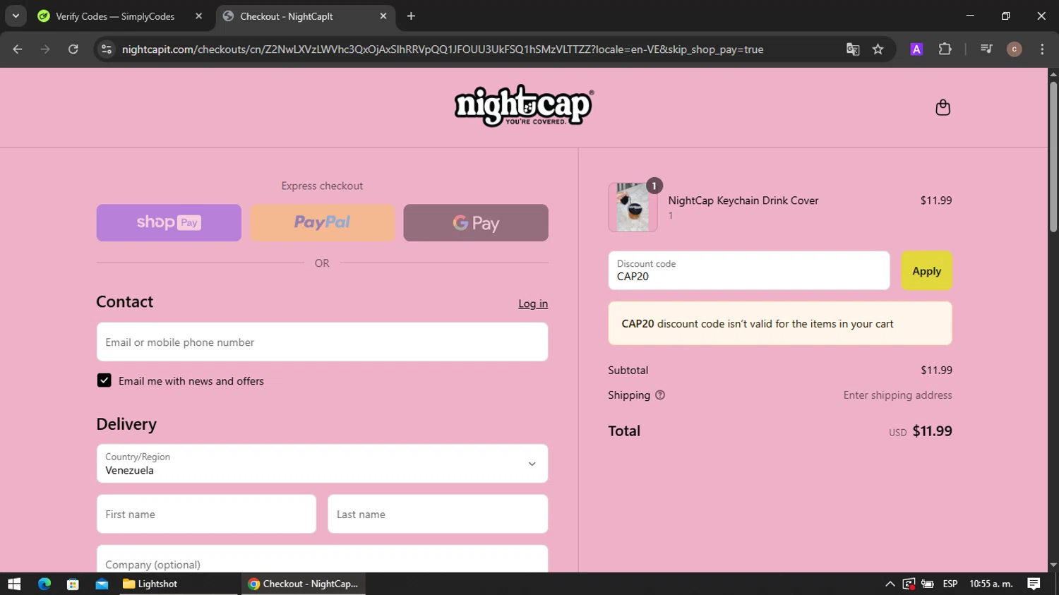Open the taskbar clock showing 10:55

click(x=991, y=584)
